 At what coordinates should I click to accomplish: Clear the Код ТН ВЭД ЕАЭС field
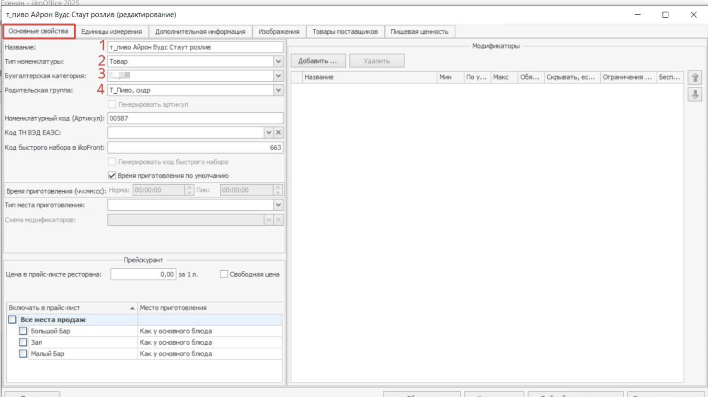[278, 132]
